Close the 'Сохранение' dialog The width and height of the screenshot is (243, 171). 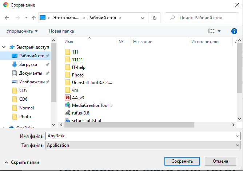click(x=237, y=5)
